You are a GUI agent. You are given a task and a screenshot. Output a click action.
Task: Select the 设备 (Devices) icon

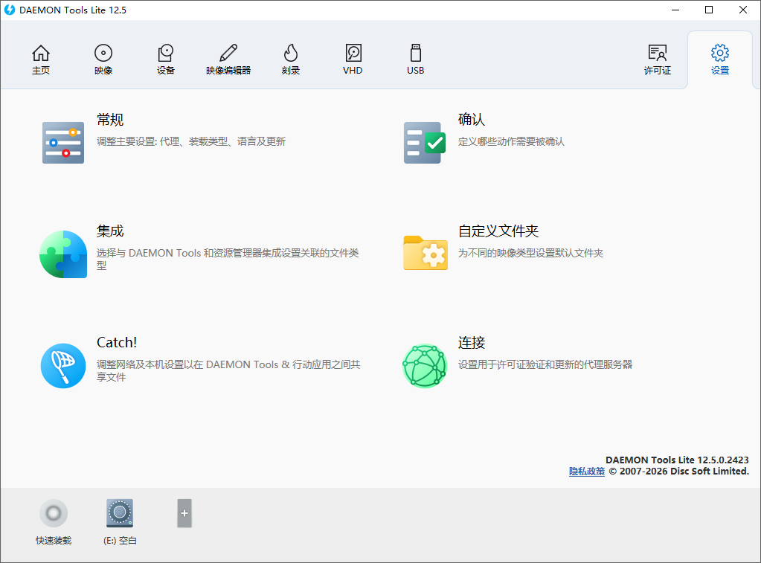pyautogui.click(x=165, y=58)
